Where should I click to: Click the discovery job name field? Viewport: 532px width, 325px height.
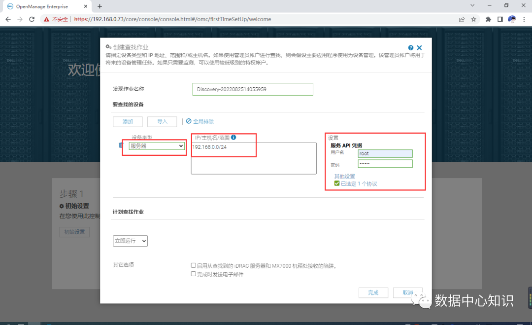coord(253,89)
